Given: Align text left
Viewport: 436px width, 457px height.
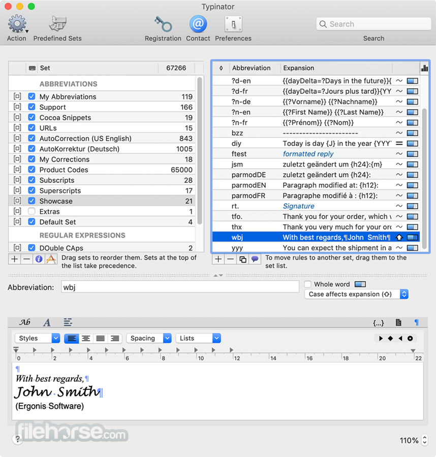Looking at the screenshot, I should (x=72, y=338).
